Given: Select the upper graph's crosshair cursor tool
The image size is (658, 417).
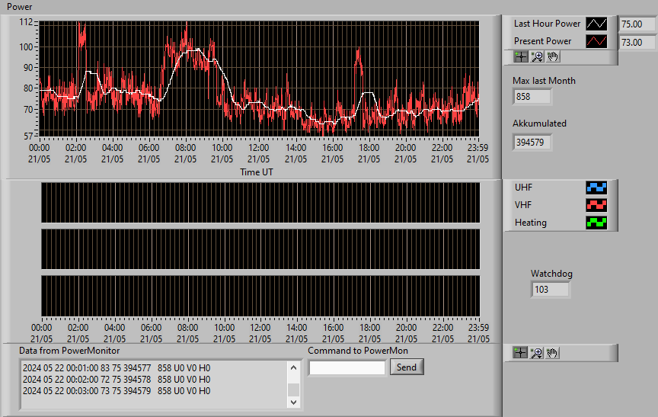Looking at the screenshot, I should 521,56.
